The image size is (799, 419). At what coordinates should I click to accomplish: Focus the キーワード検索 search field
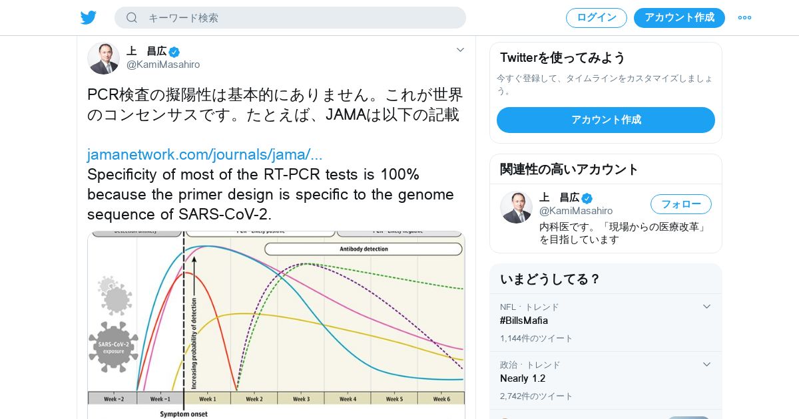(300, 18)
